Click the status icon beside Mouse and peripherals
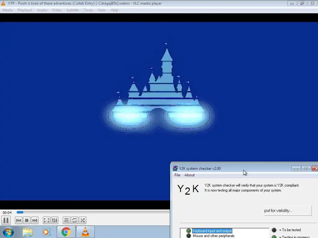318x238 pixels. [189, 236]
